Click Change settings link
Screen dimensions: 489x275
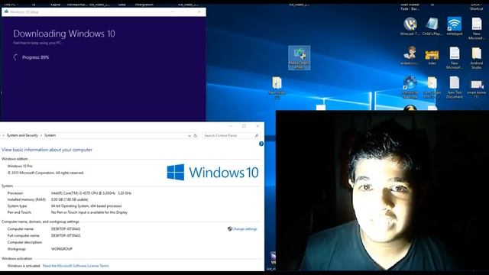pos(244,229)
